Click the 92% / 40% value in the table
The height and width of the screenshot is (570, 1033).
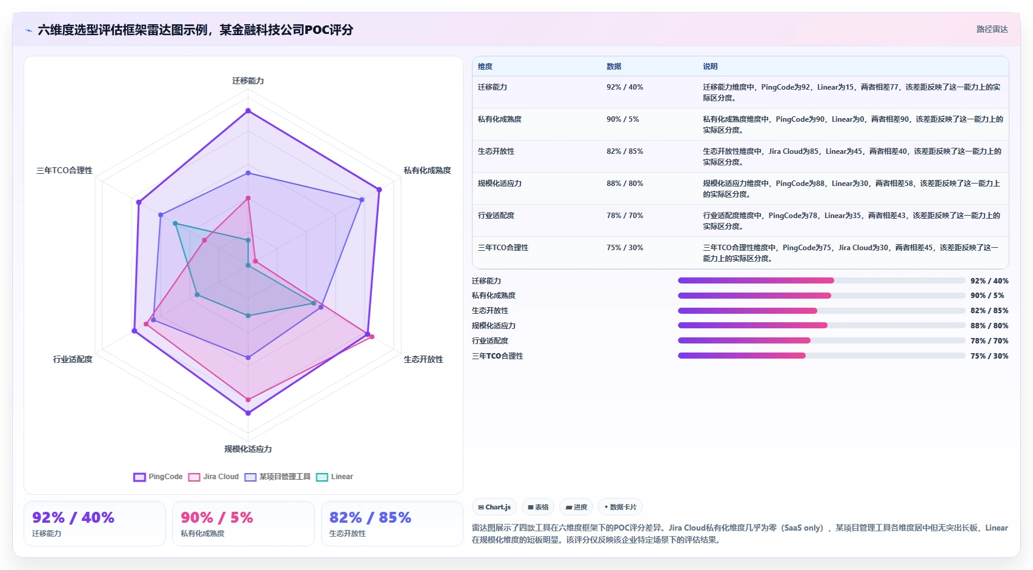pyautogui.click(x=625, y=87)
